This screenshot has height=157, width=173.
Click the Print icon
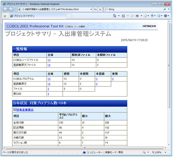tap(137, 16)
